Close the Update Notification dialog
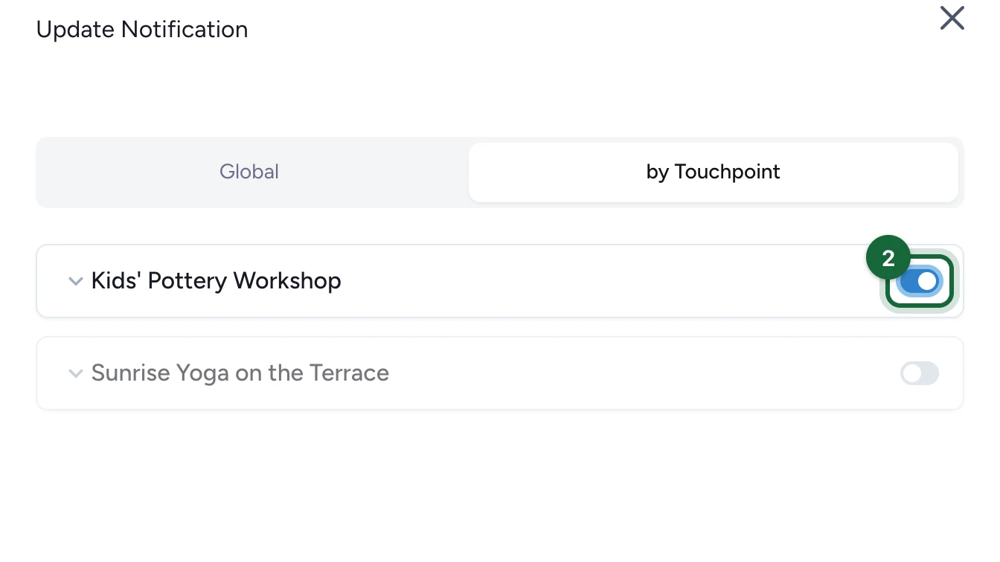The image size is (1000, 562). point(952,18)
